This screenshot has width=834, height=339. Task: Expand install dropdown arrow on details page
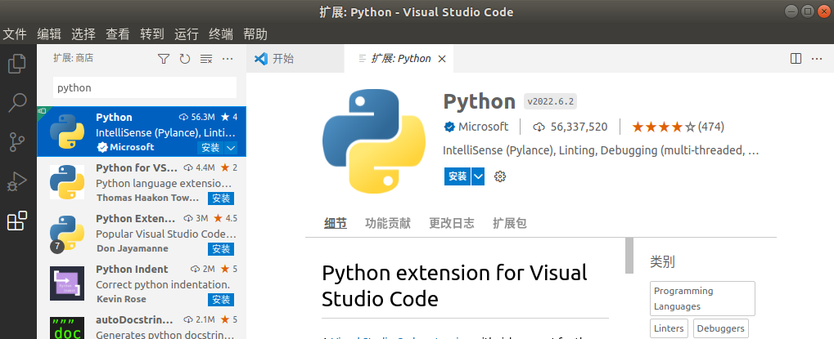[x=478, y=176]
